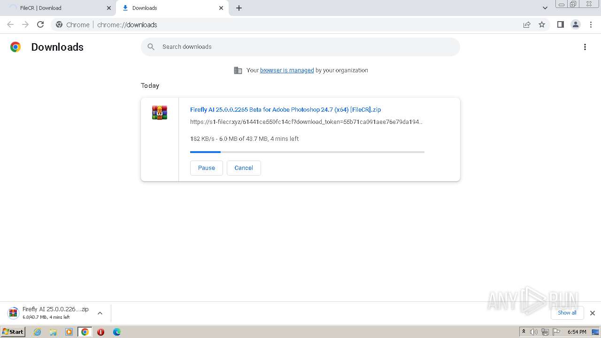The height and width of the screenshot is (338, 601).
Task: Go back with the back arrow
Action: click(10, 24)
